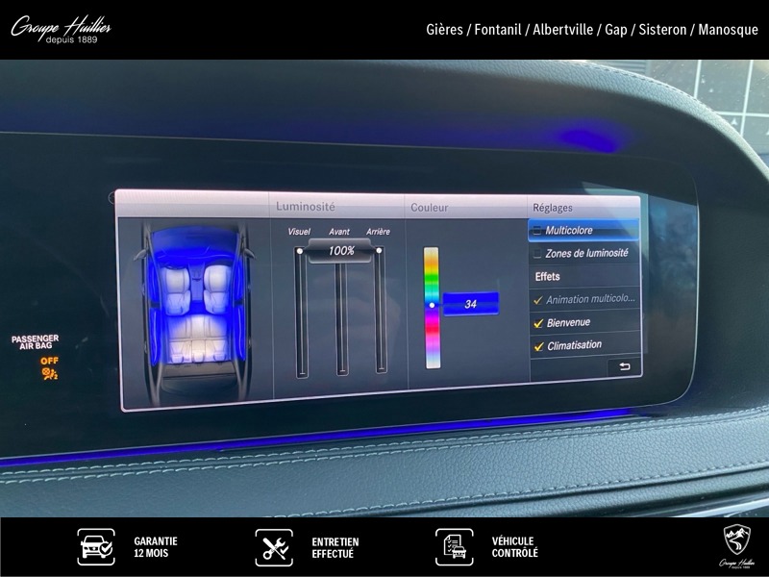Open the Réglages section header
This screenshot has height=577, width=769.
(x=552, y=208)
